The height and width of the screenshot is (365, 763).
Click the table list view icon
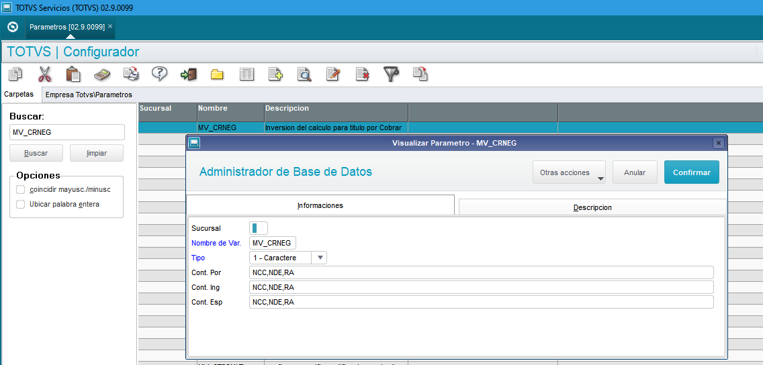tap(246, 74)
